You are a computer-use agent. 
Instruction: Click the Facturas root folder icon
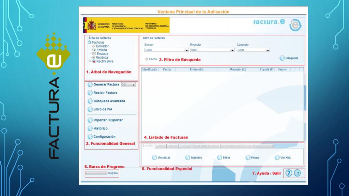coord(90,42)
